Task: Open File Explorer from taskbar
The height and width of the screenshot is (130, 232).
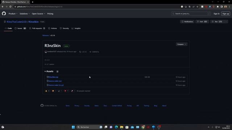Action: pyautogui.click(x=122, y=127)
